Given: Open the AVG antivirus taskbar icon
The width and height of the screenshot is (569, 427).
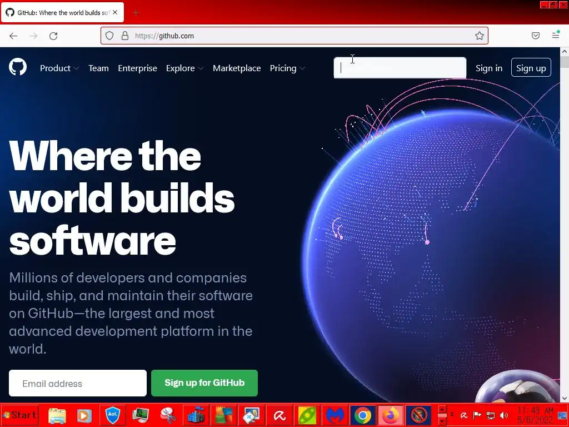Looking at the screenshot, I should (224, 415).
